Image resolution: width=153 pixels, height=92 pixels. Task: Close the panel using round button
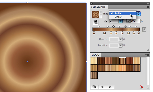pyautogui.click(x=92, y=3)
